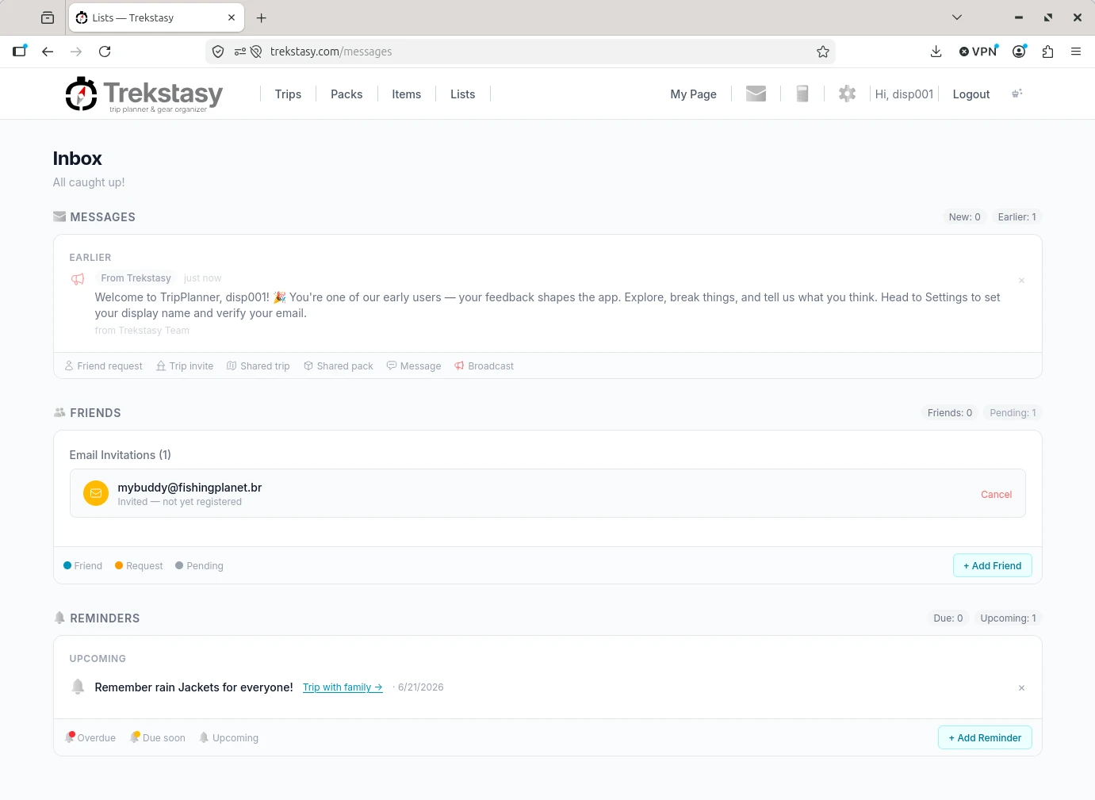
Task: Click the tab overview icon in title bar
Action: pos(48,17)
